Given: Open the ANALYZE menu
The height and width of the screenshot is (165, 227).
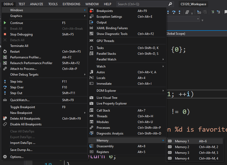Looking at the screenshot, I should [37, 4].
